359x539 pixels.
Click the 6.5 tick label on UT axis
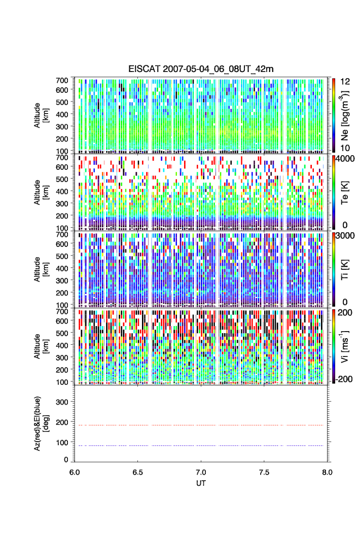coord(137,472)
